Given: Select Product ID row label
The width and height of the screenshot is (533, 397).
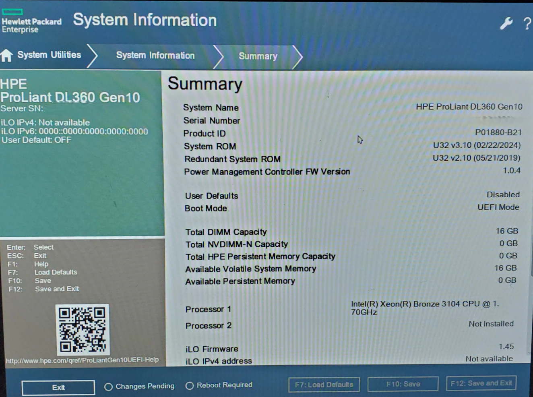Looking at the screenshot, I should click(205, 133).
